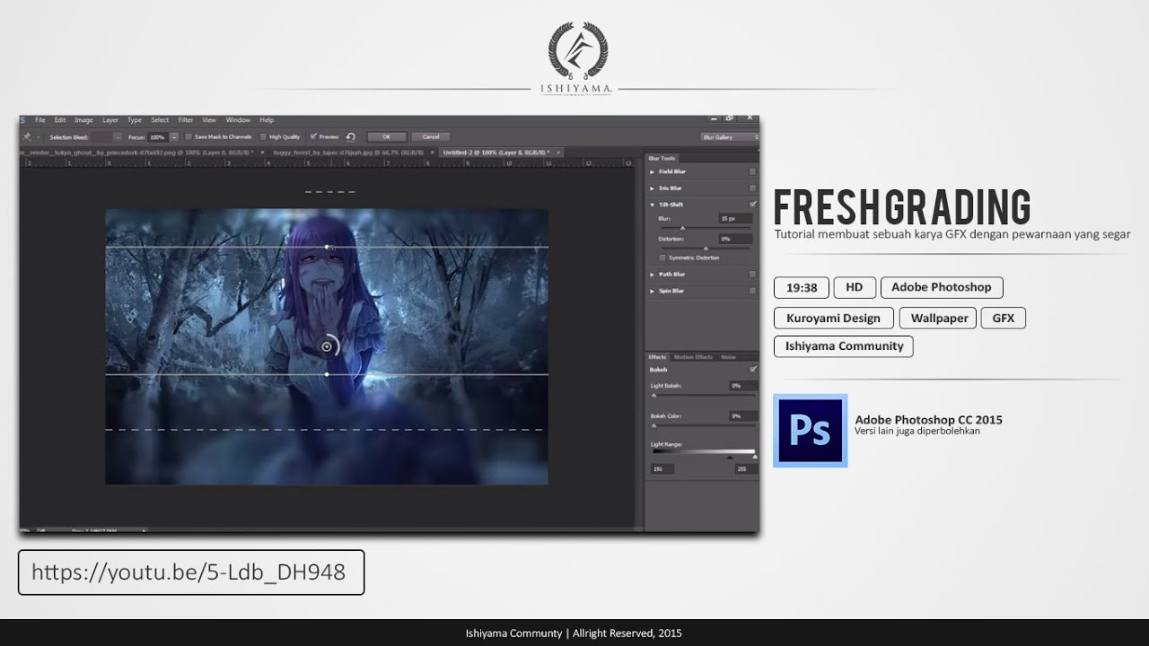Viewport: 1149px width, 646px height.
Task: Open the Image menu
Action: tap(83, 120)
